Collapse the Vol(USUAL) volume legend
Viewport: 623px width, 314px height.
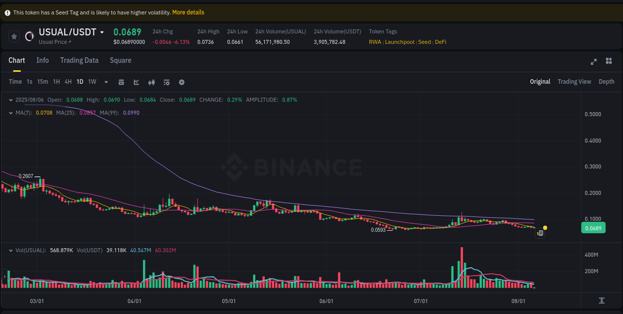tap(10, 250)
